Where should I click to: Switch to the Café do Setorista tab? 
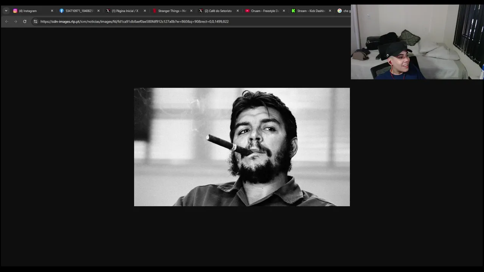[x=218, y=11]
